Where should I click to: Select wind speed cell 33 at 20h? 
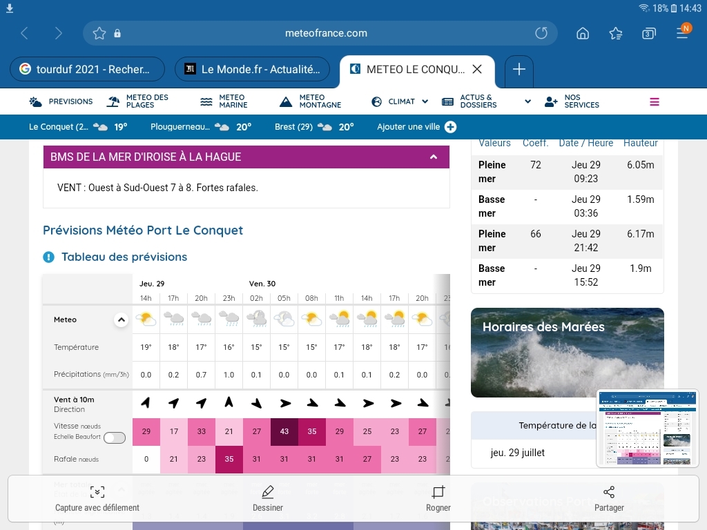[201, 431]
